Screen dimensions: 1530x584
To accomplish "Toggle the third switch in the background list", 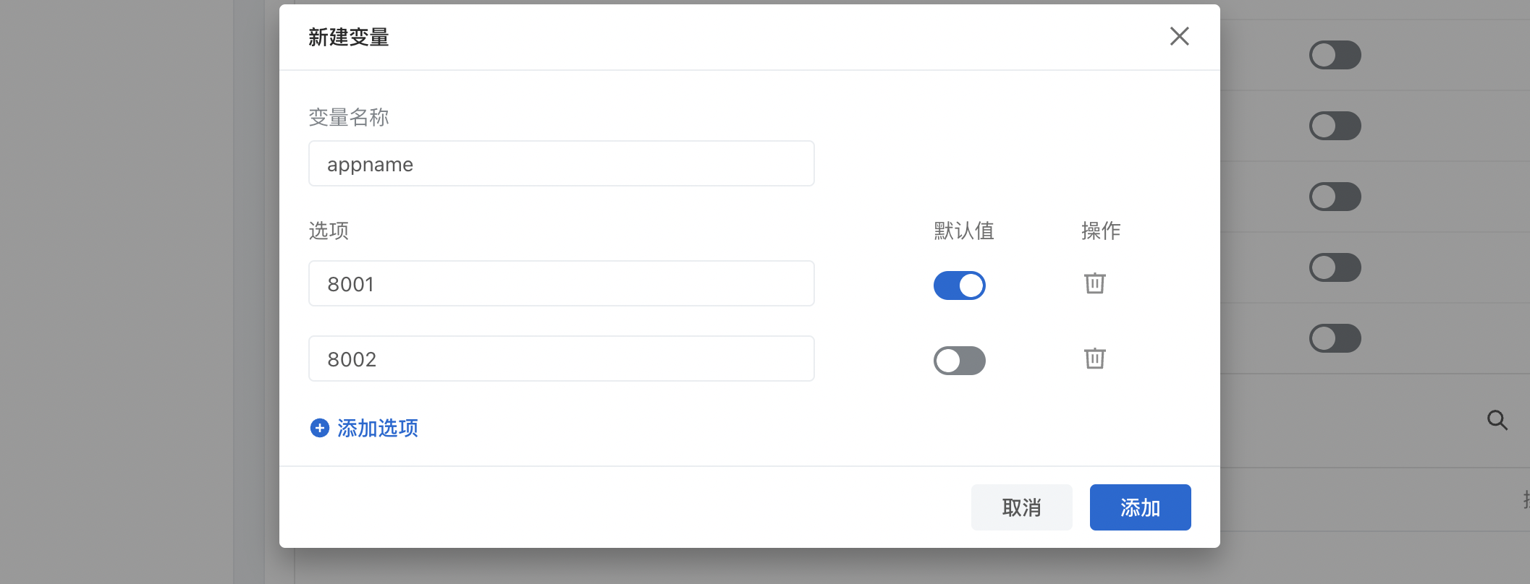I will [x=1335, y=197].
